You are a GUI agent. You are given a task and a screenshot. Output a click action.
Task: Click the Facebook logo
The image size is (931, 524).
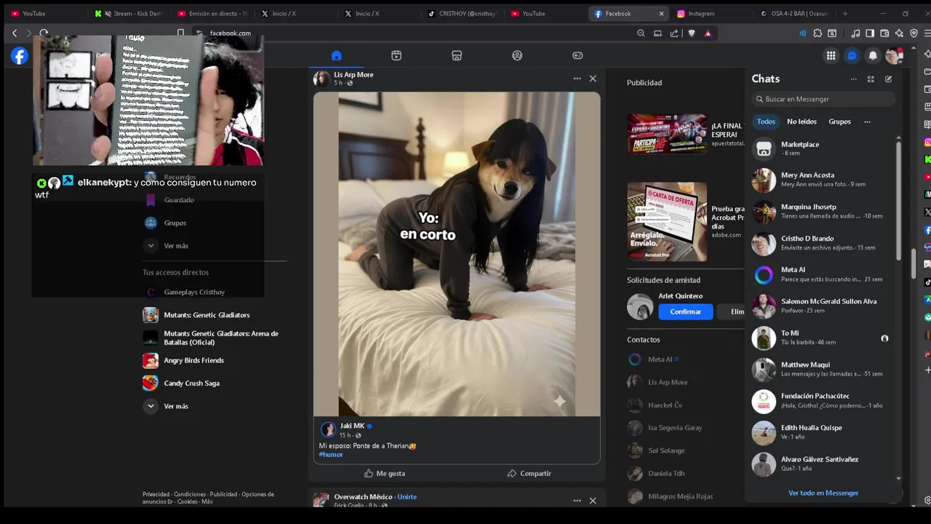click(20, 56)
